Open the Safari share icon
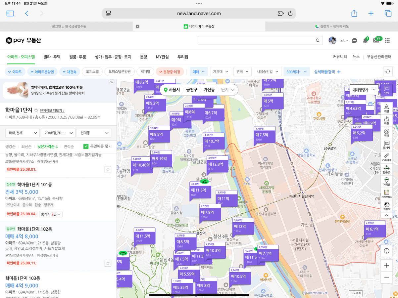 (354, 13)
